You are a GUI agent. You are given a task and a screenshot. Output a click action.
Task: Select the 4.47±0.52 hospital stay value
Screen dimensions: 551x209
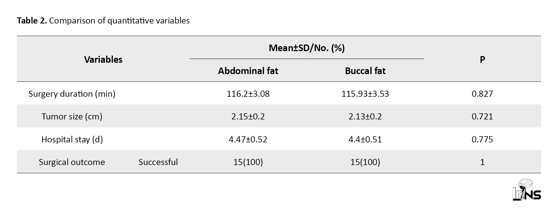tap(248, 139)
